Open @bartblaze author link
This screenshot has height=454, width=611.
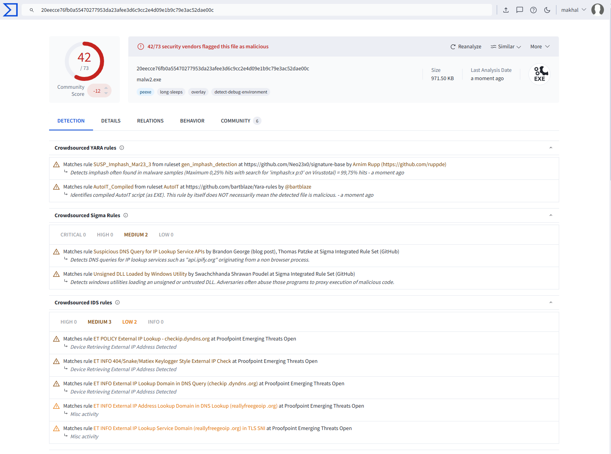298,187
